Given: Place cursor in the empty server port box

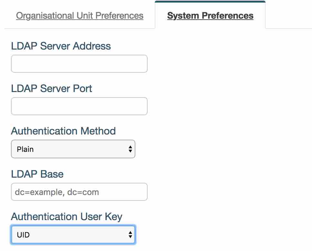Looking at the screenshot, I should pos(79,106).
